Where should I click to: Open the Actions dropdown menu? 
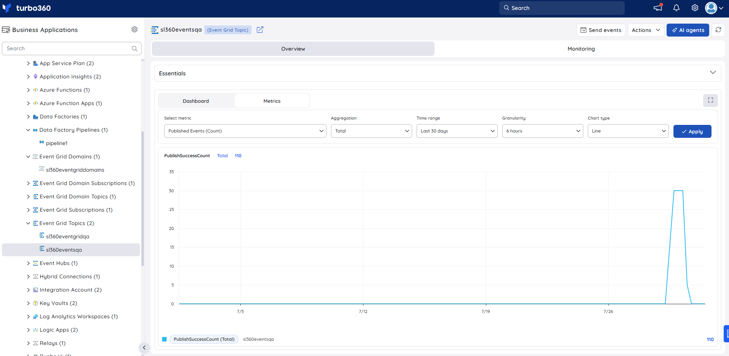coord(646,30)
